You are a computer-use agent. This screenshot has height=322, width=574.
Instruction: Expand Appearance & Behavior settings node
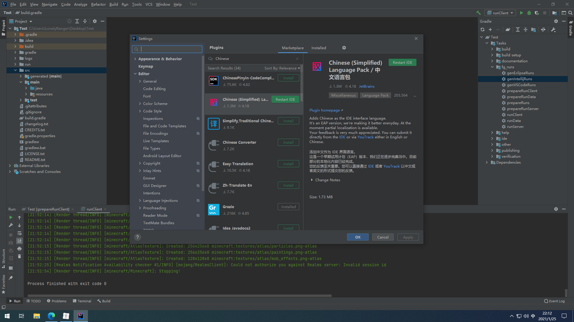(135, 59)
